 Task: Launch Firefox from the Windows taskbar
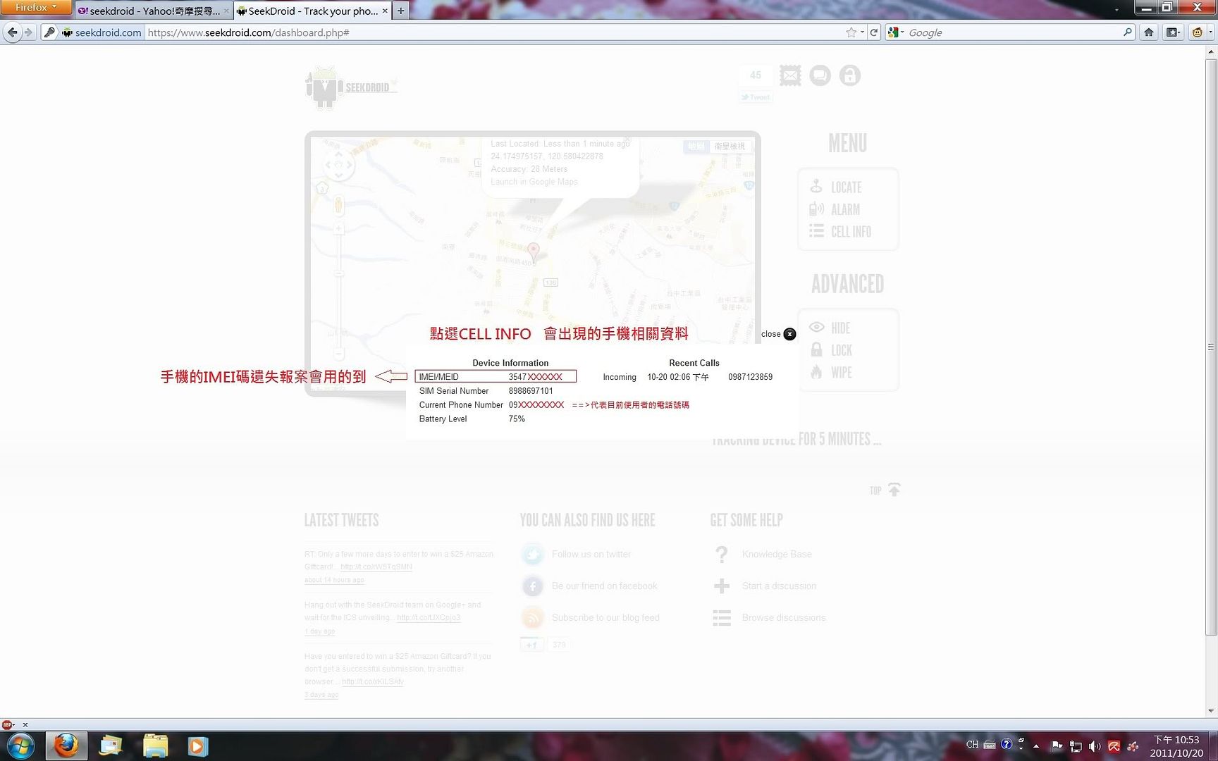[x=66, y=745]
